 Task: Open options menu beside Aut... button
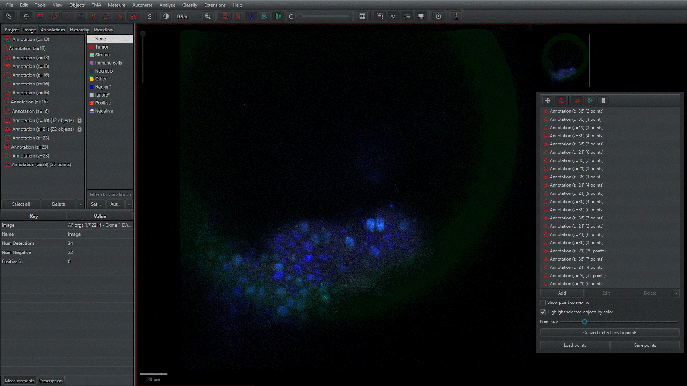coord(129,204)
